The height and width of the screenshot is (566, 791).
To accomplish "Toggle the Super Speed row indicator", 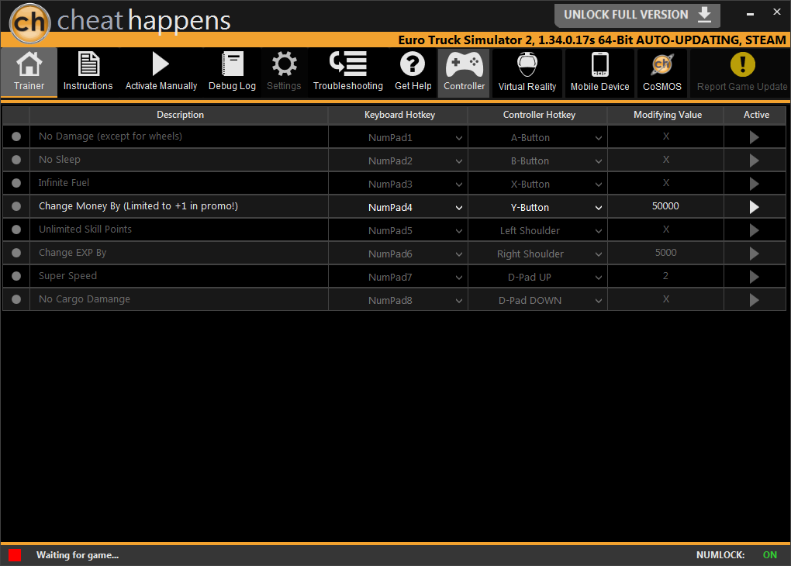I will [x=16, y=275].
